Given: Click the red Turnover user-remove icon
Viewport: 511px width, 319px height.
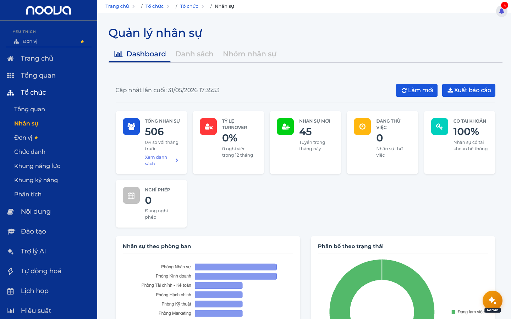Looking at the screenshot, I should [208, 127].
